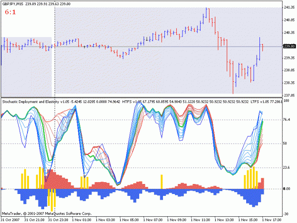Click the 240.85 price axis label
The height and width of the screenshot is (223, 297).
(289, 20)
